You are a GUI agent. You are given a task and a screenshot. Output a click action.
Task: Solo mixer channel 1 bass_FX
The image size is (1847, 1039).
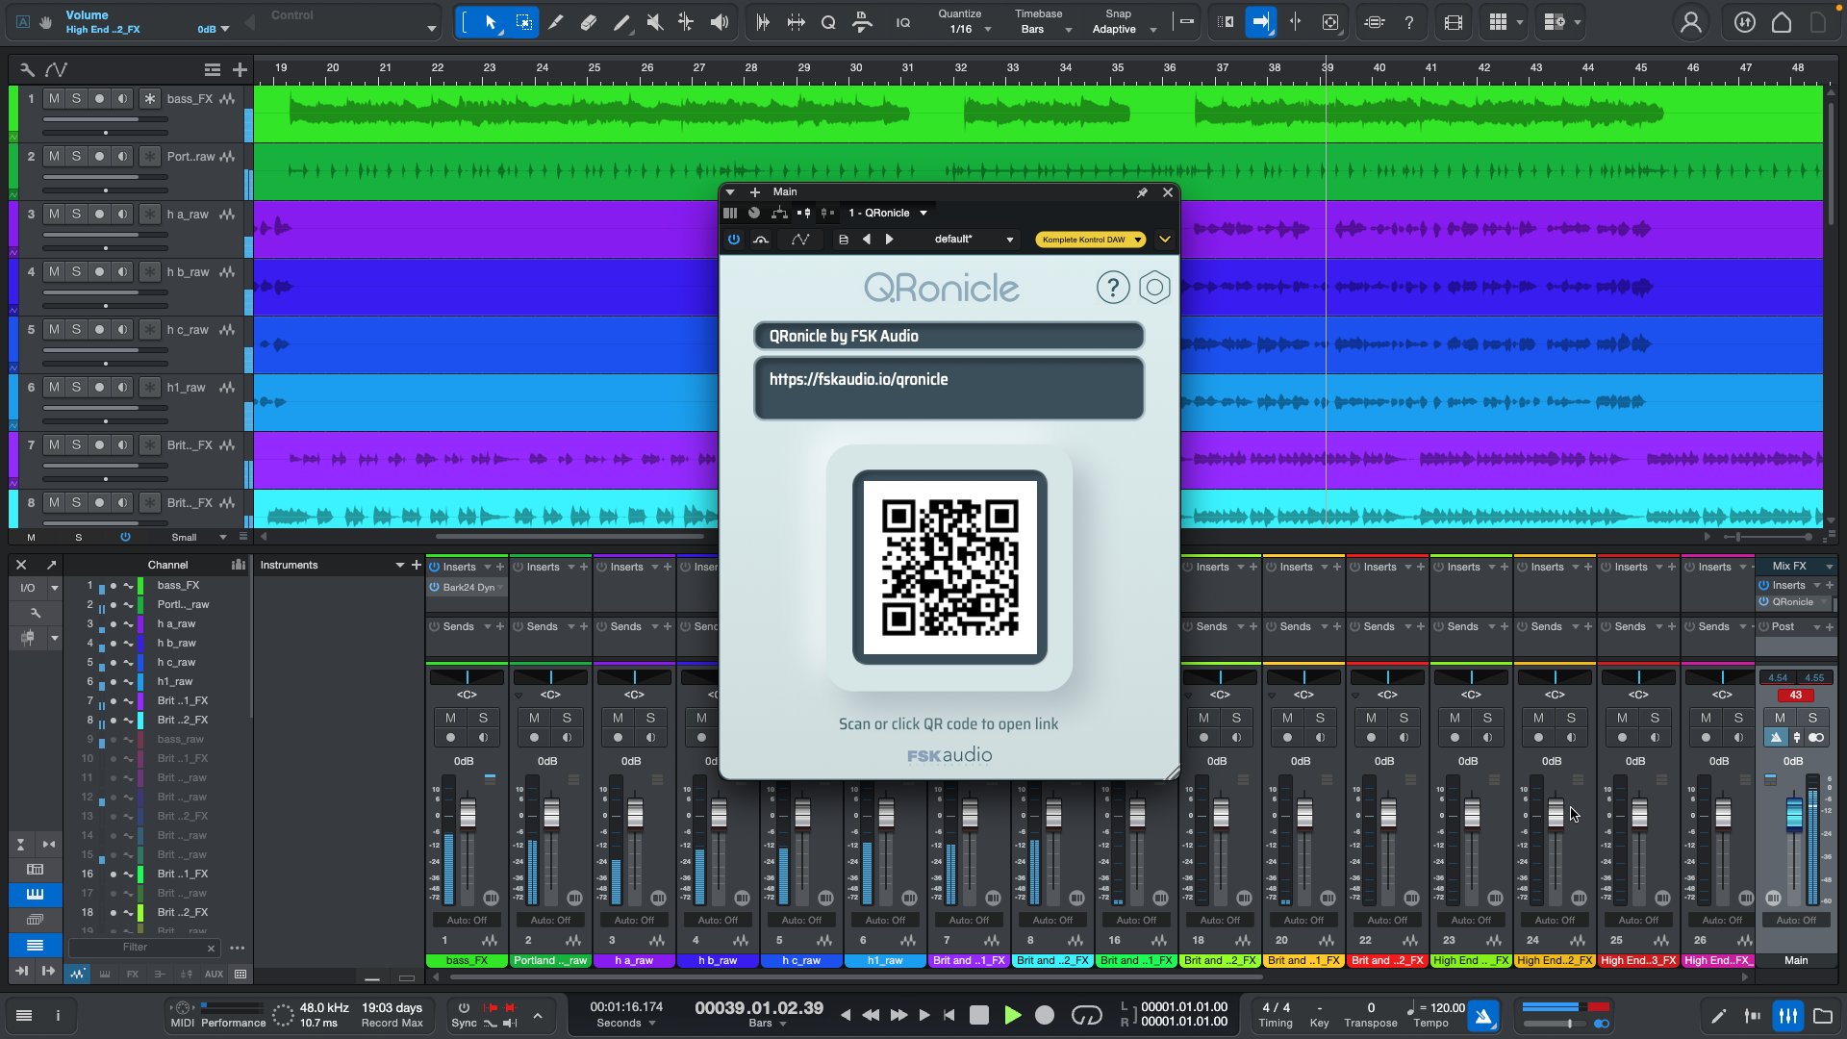483,718
